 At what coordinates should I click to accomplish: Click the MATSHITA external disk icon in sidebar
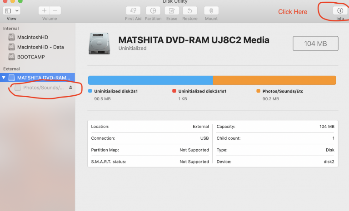[x=11, y=78]
